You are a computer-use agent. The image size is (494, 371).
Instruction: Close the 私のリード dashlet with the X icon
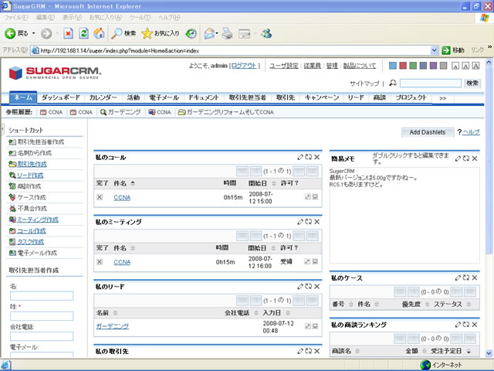pyautogui.click(x=317, y=286)
